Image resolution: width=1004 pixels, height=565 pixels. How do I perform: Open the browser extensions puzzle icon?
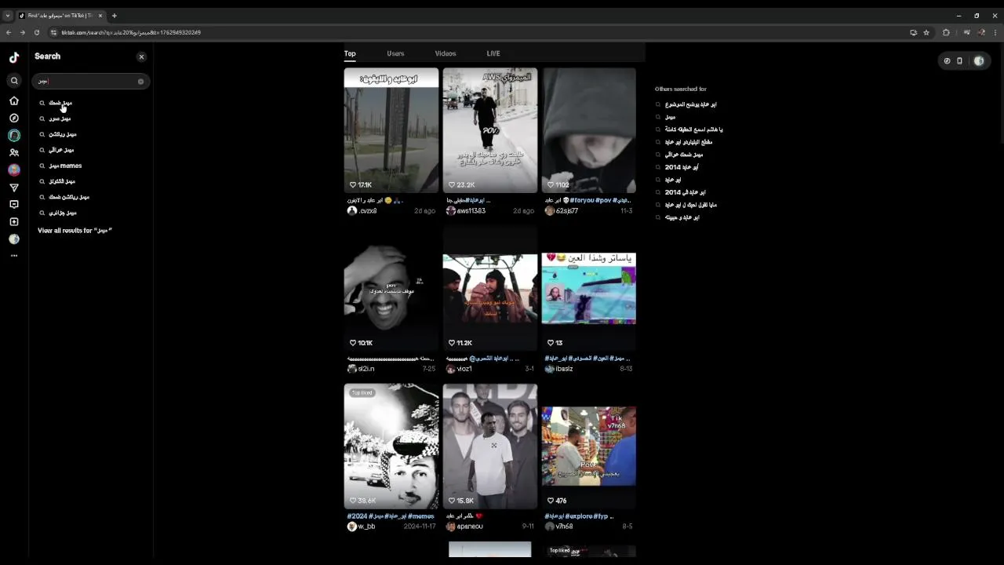pos(946,32)
